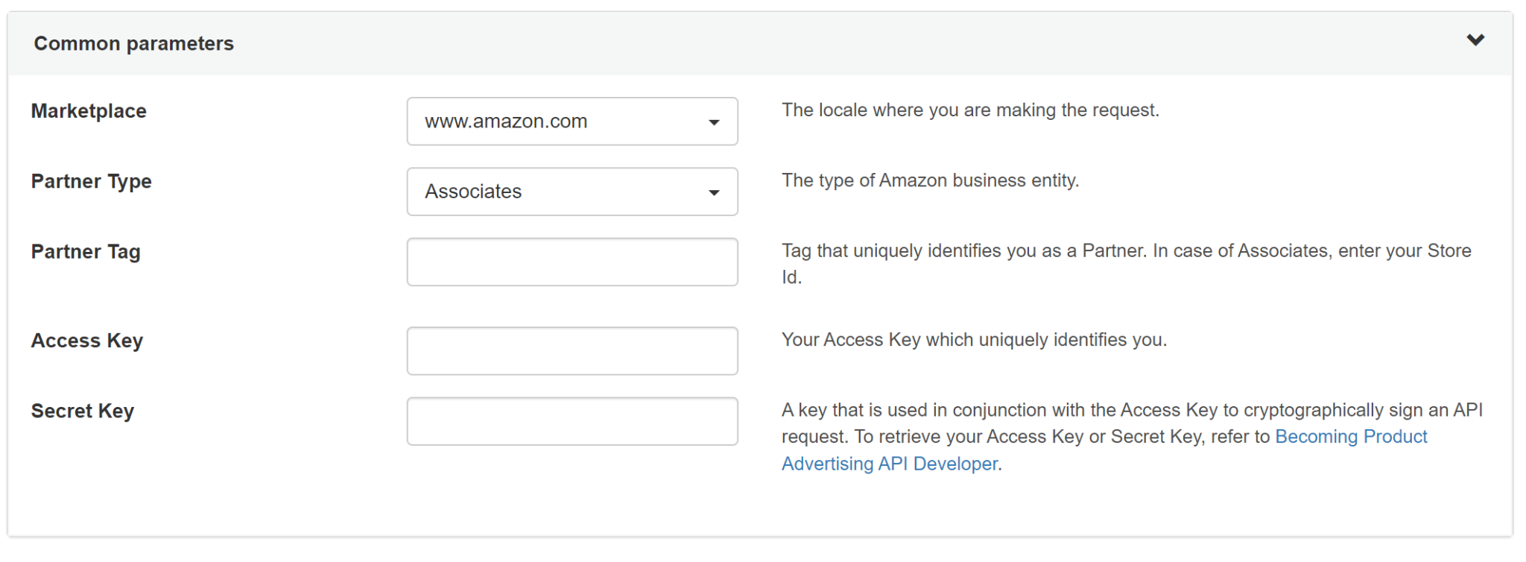Click into the Access Key input field
This screenshot has width=1526, height=562.
tap(571, 350)
